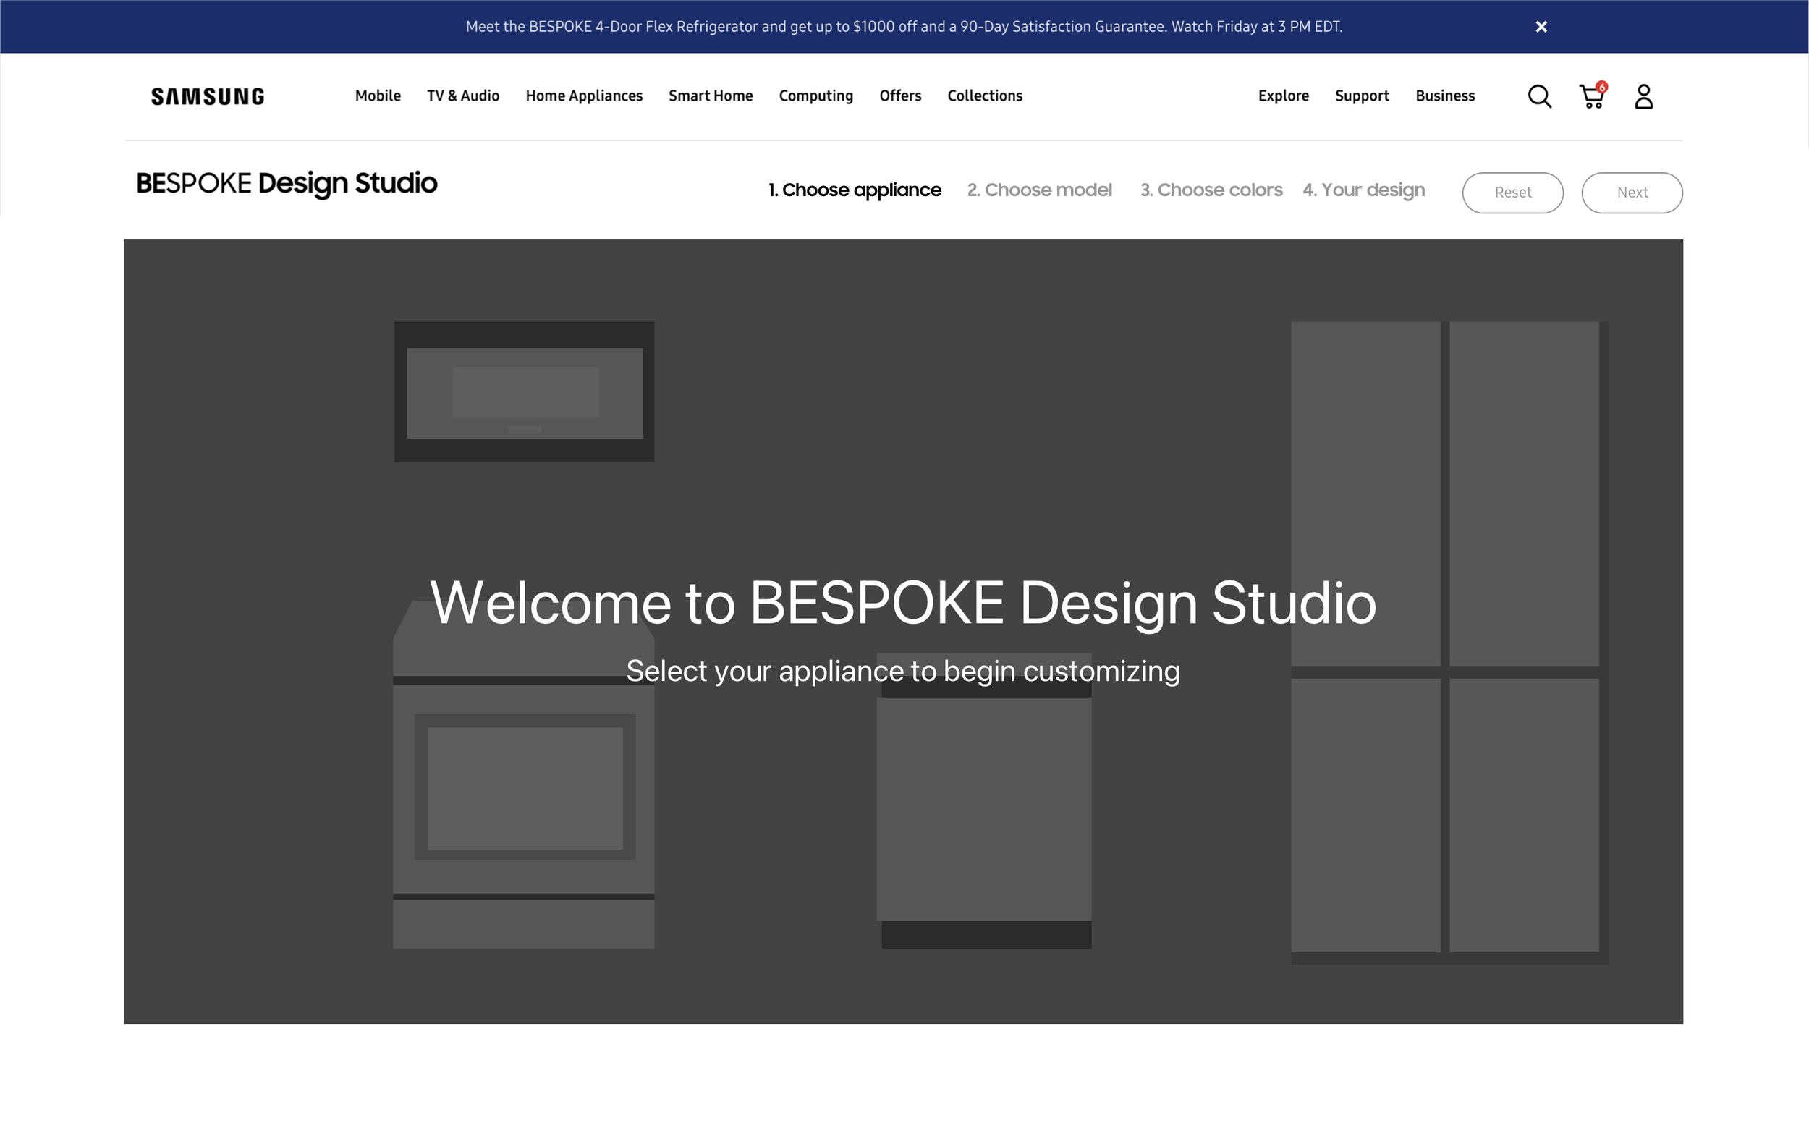The width and height of the screenshot is (1809, 1121).
Task: Expand the Smart Home menu
Action: click(x=710, y=96)
